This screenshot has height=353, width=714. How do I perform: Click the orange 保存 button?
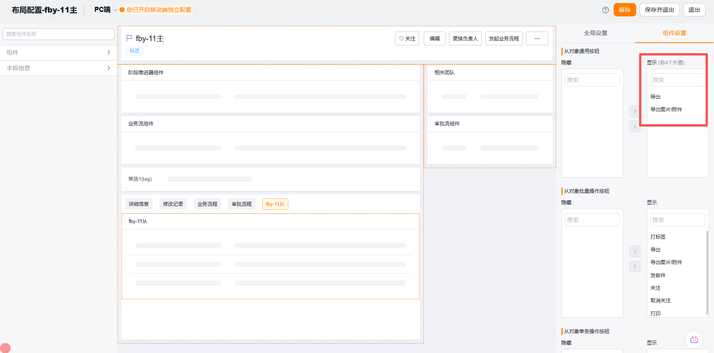click(x=624, y=10)
